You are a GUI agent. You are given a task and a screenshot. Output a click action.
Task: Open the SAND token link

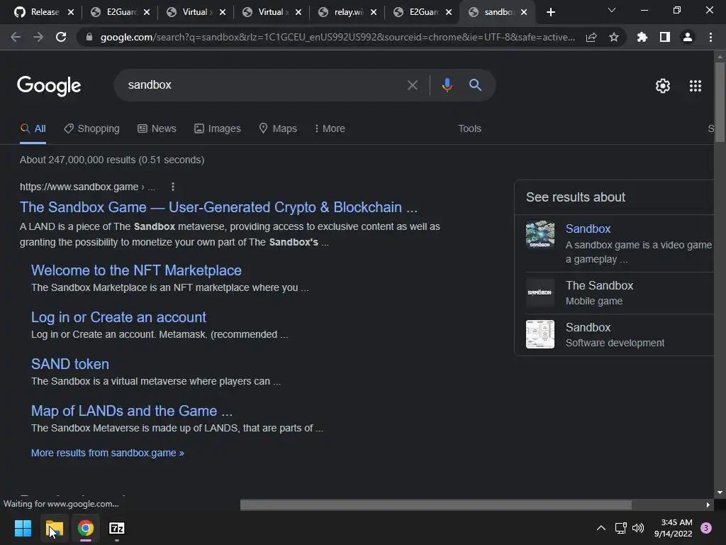point(70,364)
